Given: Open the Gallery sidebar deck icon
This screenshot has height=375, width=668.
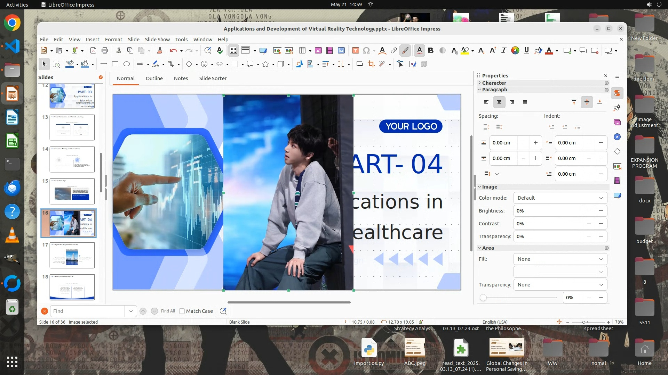Looking at the screenshot, I should 617,122.
